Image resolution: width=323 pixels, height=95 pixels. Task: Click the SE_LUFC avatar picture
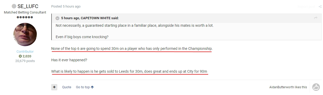(x=25, y=35)
